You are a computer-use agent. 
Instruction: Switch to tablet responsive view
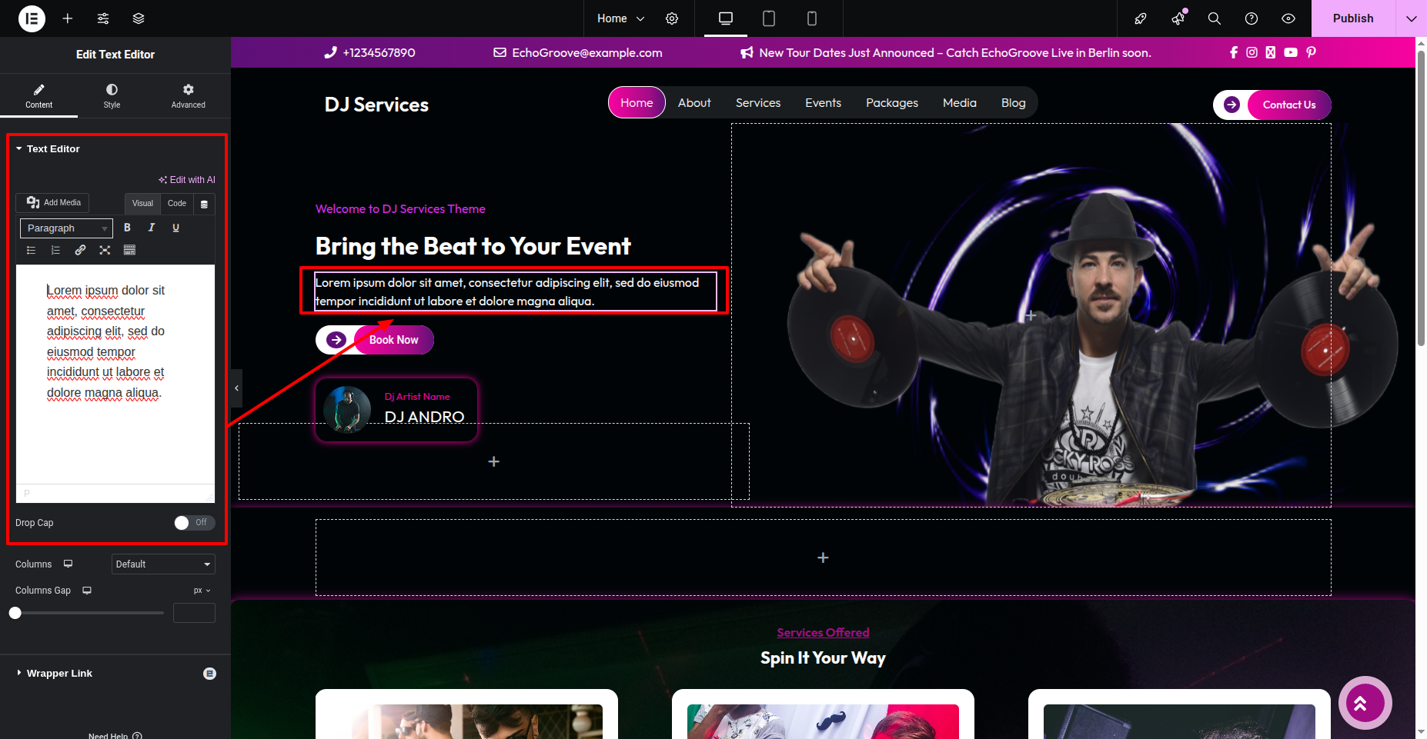point(768,18)
